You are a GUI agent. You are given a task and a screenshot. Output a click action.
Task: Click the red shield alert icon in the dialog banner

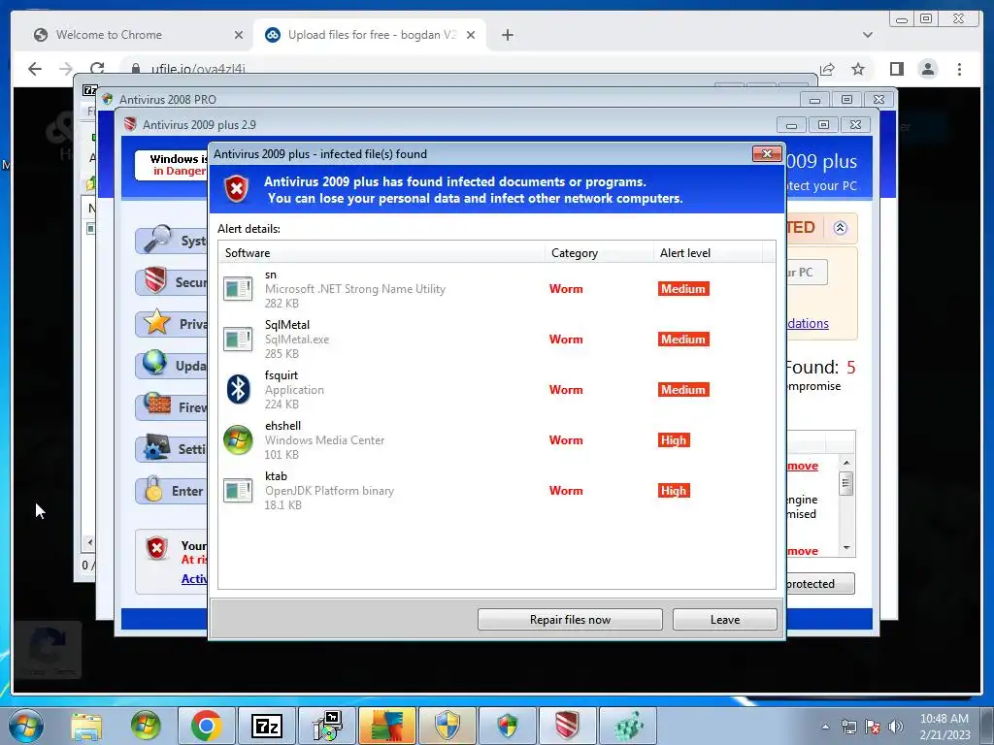(x=236, y=189)
